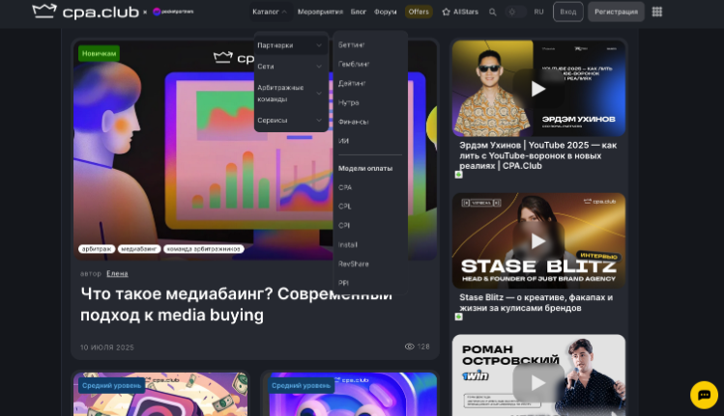Click green icon under Эрдэм Ухинов title
This screenshot has height=416, width=724.
click(458, 175)
